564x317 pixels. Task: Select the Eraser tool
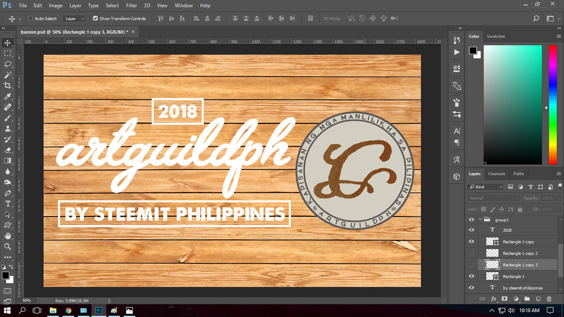click(x=7, y=150)
